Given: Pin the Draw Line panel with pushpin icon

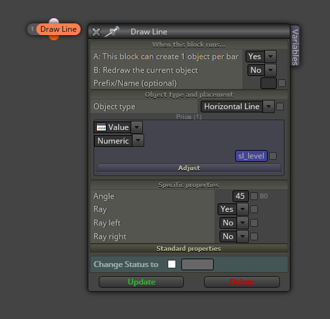Looking at the screenshot, I should 112,32.
